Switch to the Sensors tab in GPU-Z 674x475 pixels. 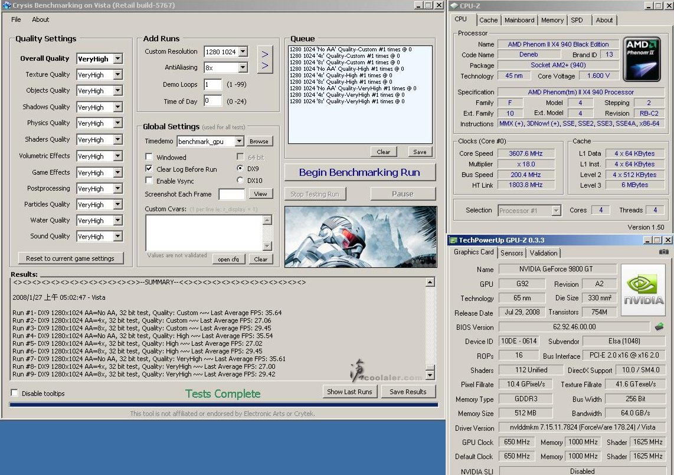[512, 253]
